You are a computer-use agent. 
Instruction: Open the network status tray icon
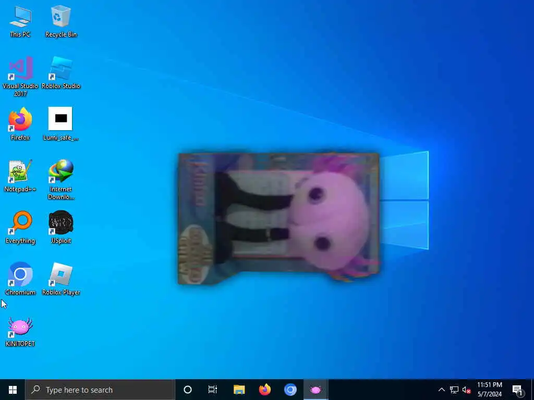click(454, 390)
